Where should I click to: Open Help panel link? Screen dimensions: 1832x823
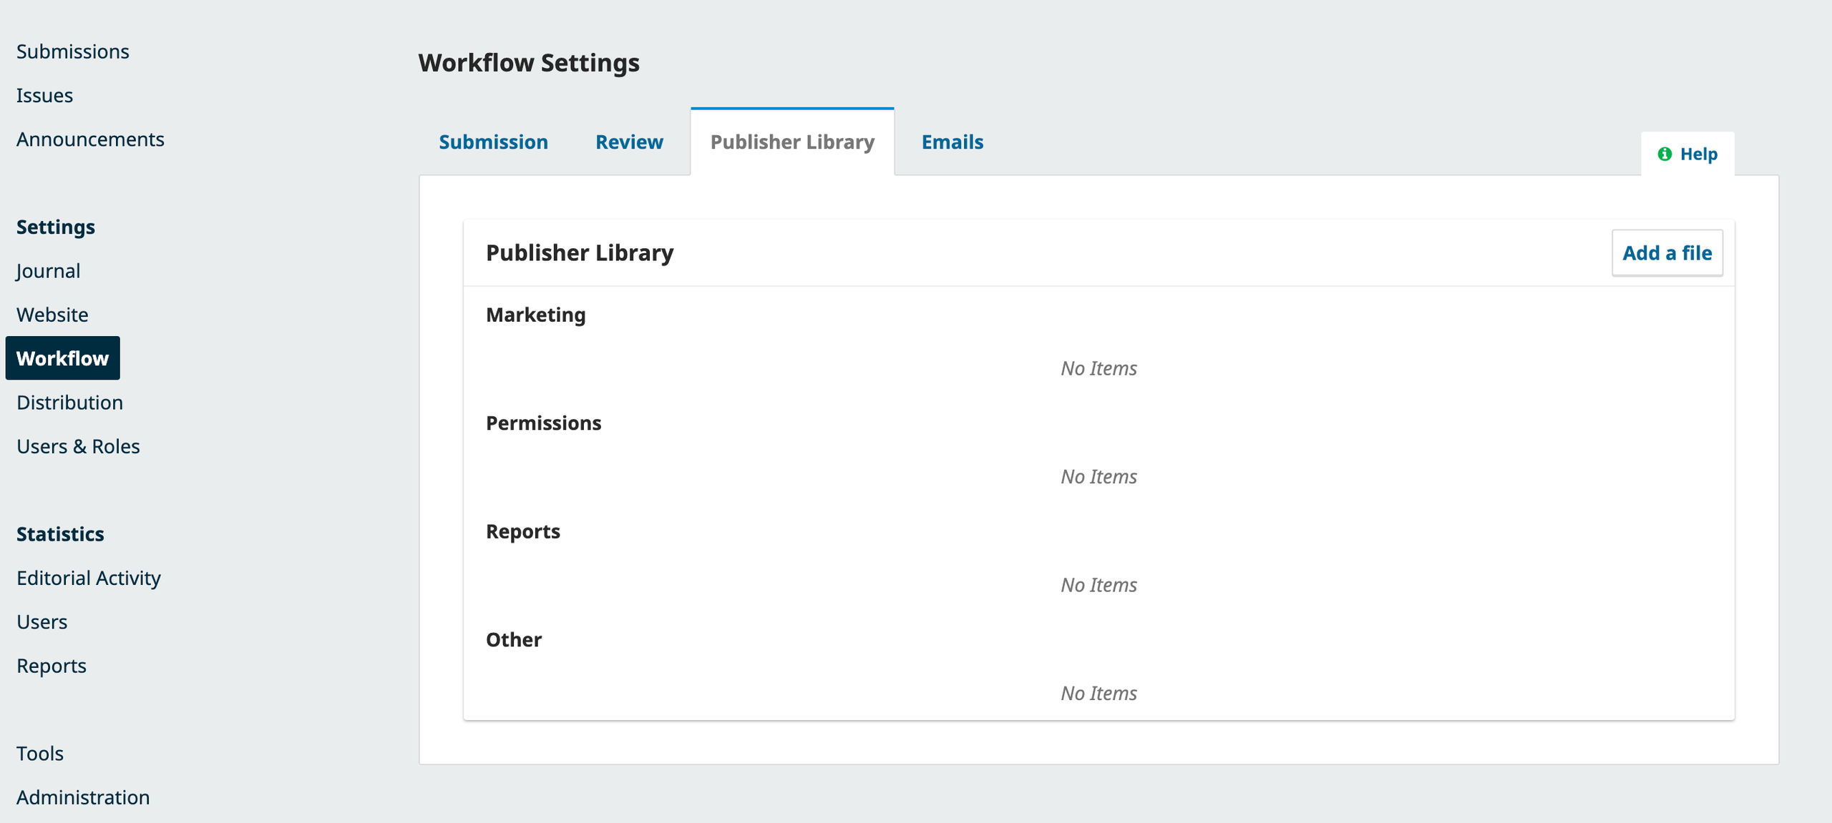1698,154
